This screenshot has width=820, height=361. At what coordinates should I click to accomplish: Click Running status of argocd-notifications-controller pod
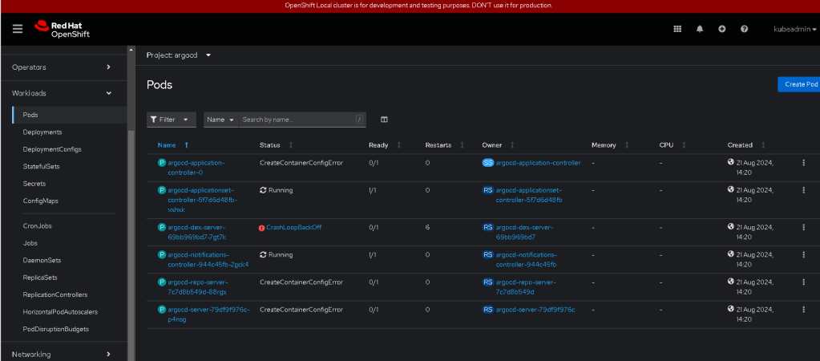[x=276, y=255]
